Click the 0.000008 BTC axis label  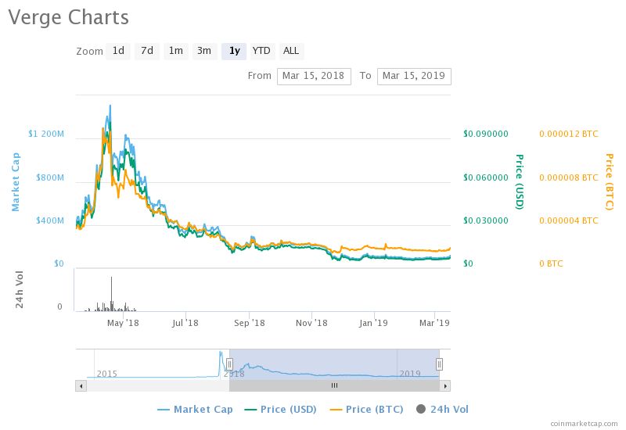coord(569,177)
